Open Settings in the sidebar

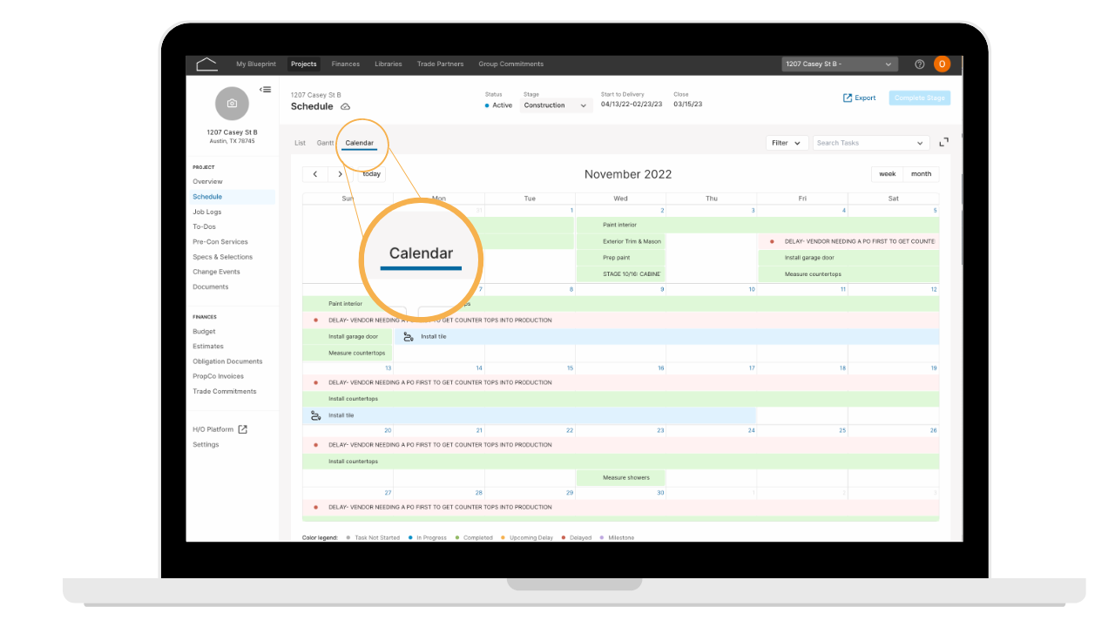[206, 444]
